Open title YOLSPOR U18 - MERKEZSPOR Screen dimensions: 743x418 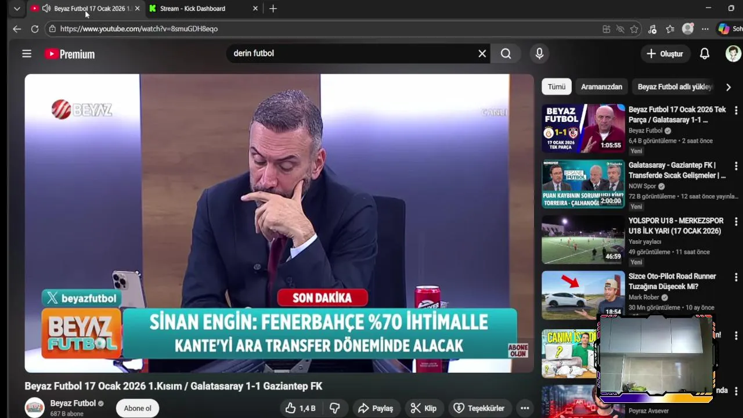point(676,226)
